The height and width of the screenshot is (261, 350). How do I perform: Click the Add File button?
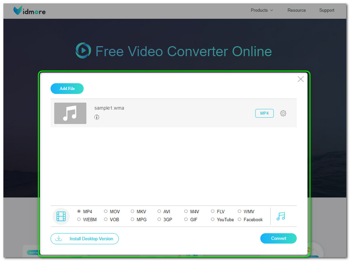[67, 88]
